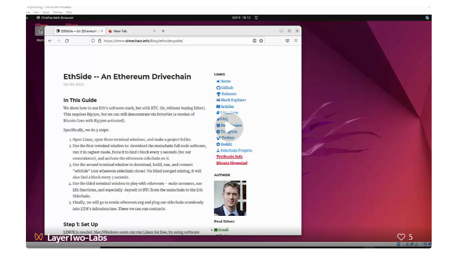Open the Oct 9 18:12 clock menu
The height and width of the screenshot is (254, 450).
pos(241,17)
